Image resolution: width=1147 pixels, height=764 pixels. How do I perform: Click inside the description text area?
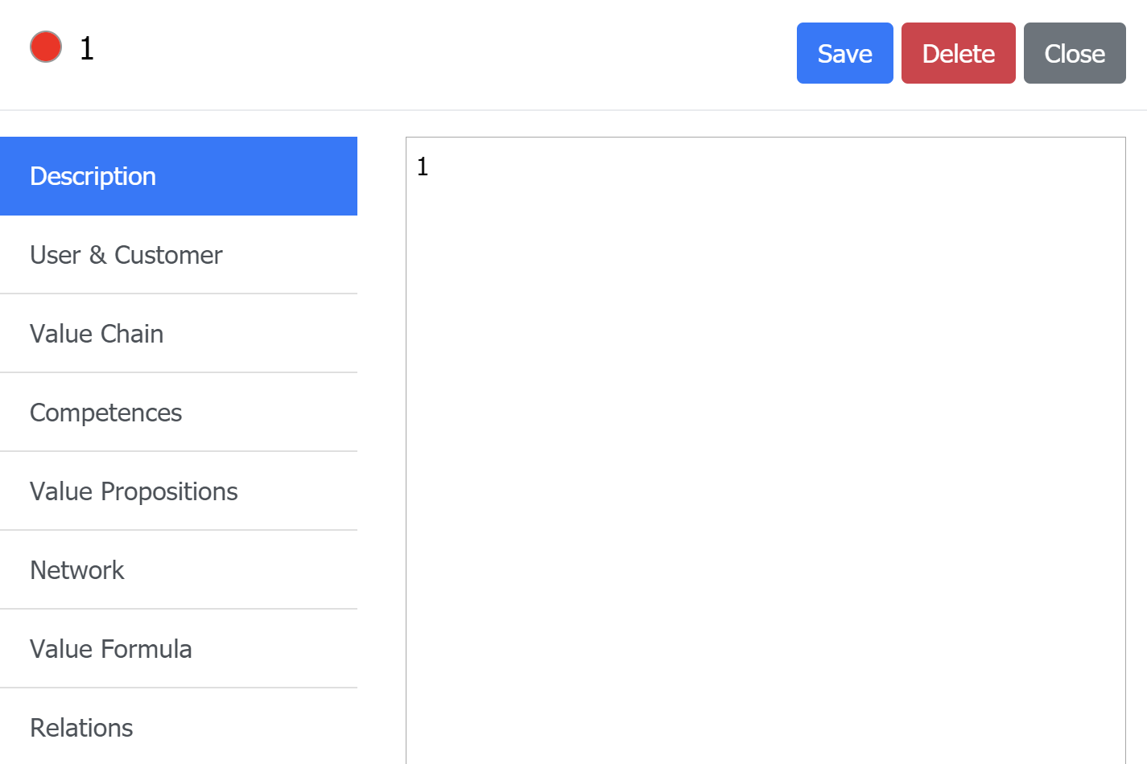(765, 450)
